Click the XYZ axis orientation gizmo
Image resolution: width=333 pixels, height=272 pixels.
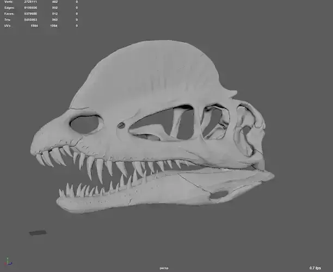click(x=8, y=262)
